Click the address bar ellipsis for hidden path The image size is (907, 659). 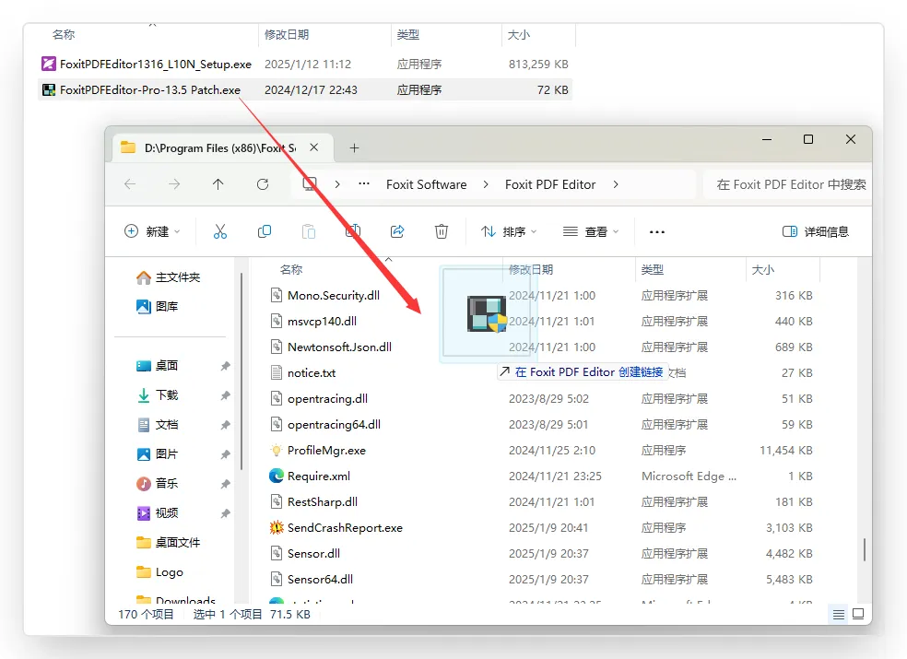(x=364, y=184)
